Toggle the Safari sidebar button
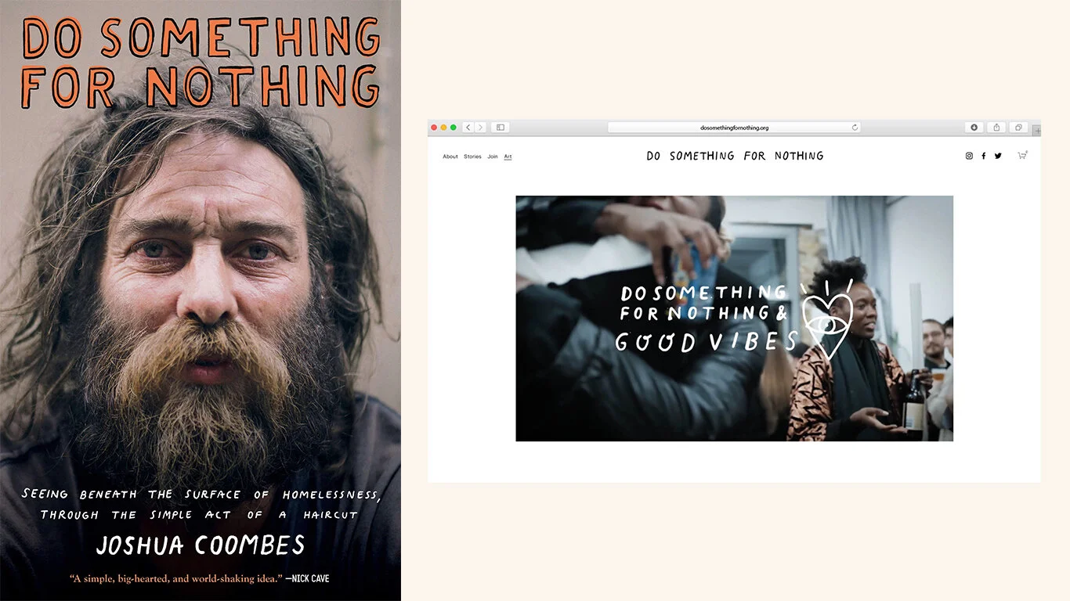 501,128
